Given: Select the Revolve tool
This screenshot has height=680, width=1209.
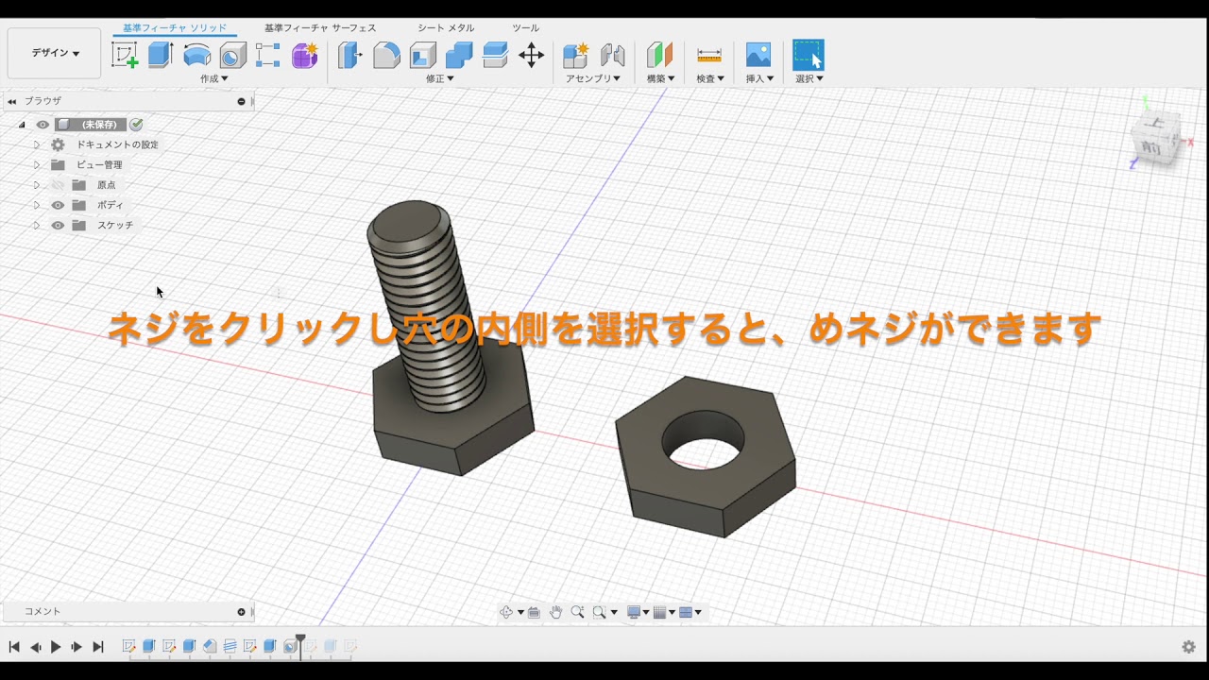Looking at the screenshot, I should click(x=196, y=55).
